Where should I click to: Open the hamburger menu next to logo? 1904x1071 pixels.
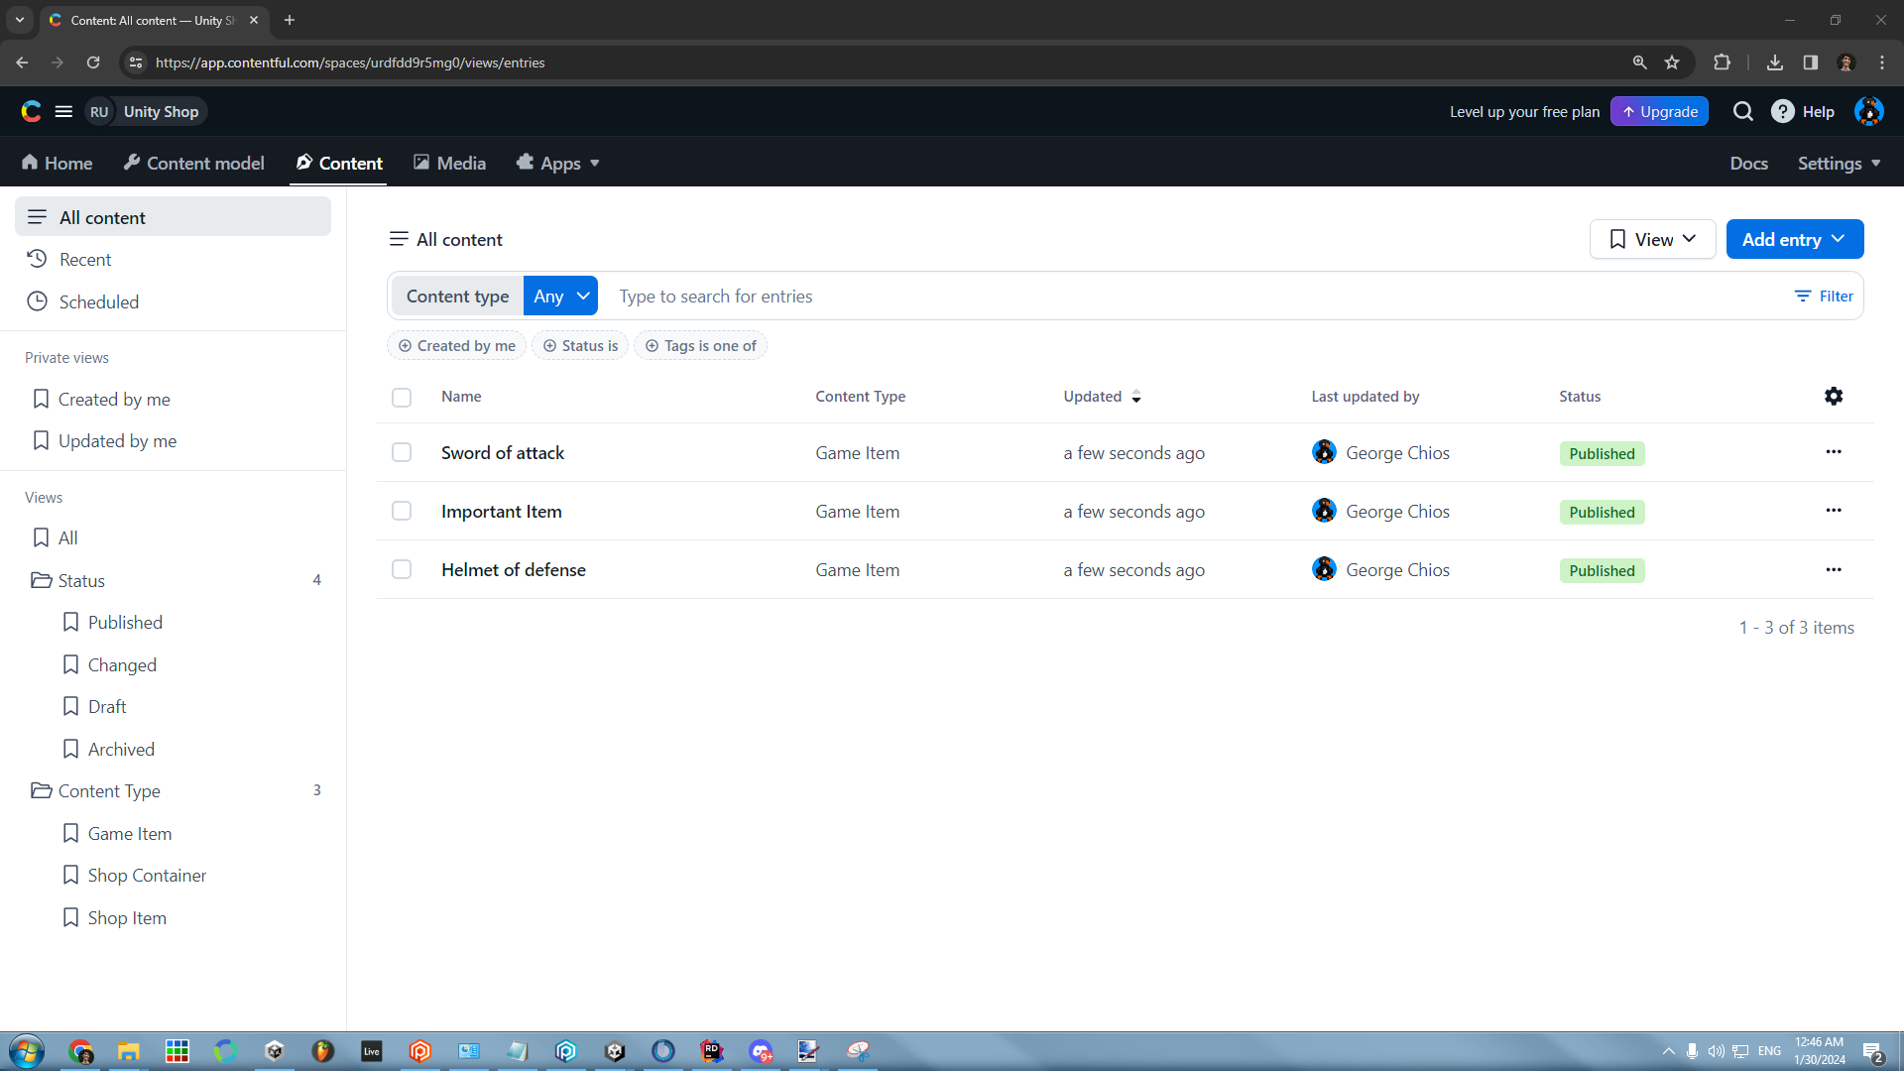click(63, 111)
